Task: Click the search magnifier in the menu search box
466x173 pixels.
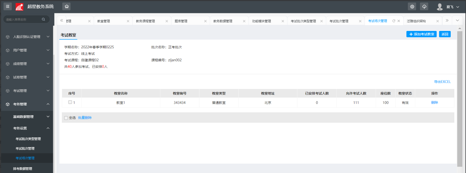Action: pos(43,19)
